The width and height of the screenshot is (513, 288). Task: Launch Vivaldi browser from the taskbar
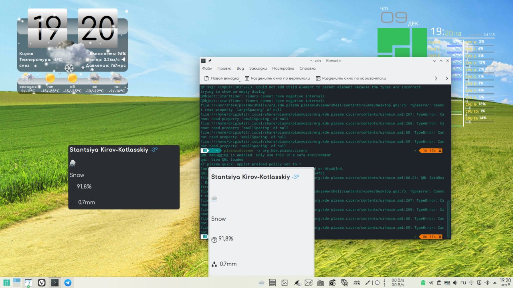(42, 282)
